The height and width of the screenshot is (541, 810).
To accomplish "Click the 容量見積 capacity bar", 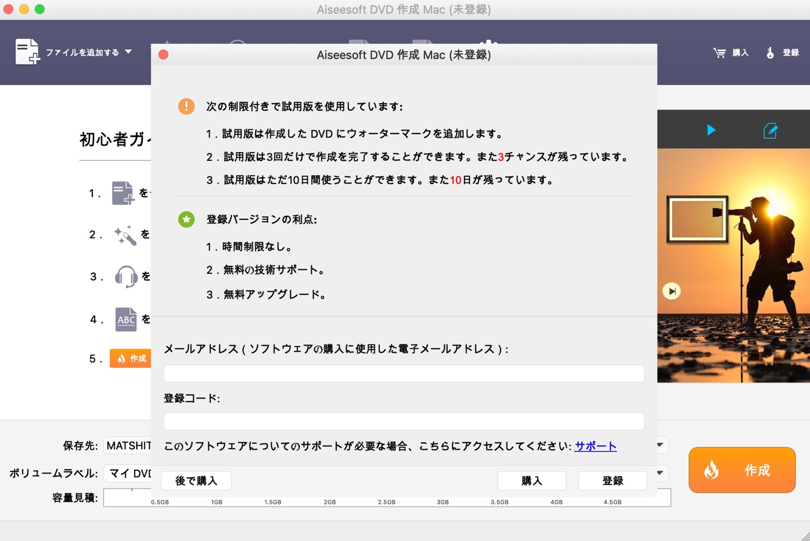I will click(387, 498).
